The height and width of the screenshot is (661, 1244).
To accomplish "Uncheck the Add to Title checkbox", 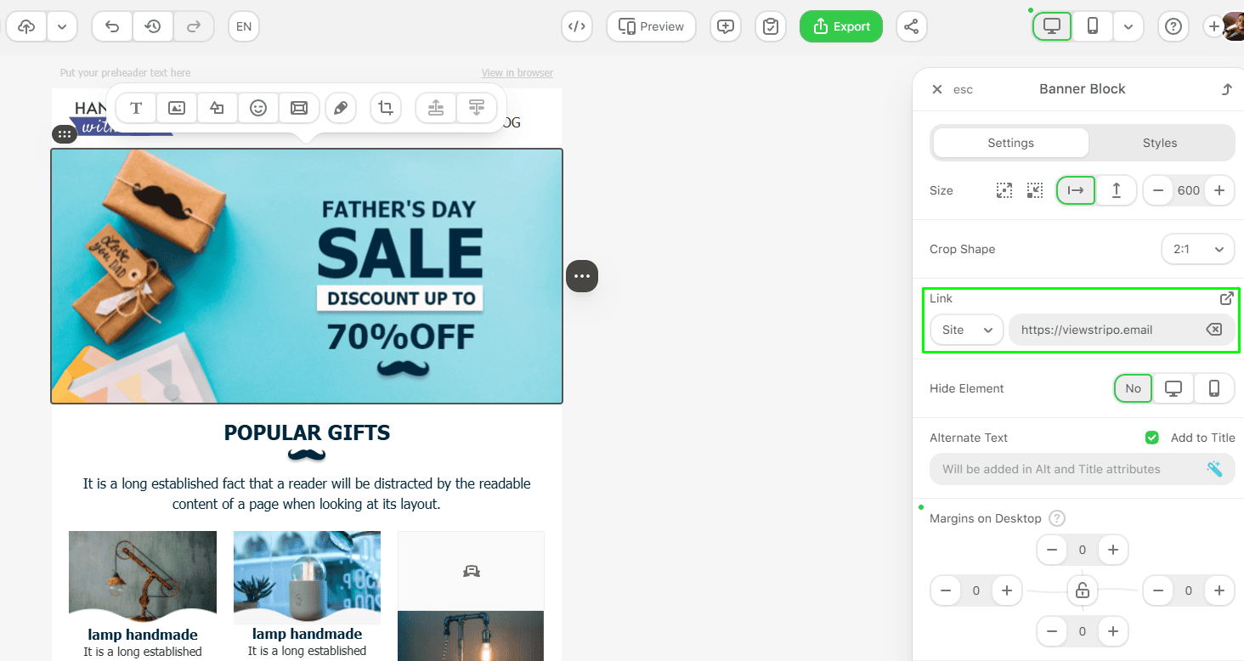I will coord(1152,438).
